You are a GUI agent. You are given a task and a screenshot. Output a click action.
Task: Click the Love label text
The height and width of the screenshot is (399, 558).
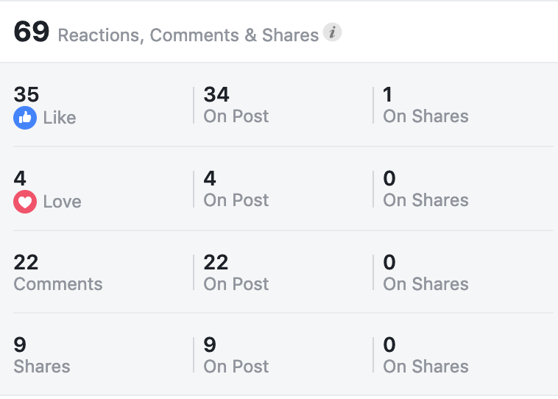click(63, 202)
